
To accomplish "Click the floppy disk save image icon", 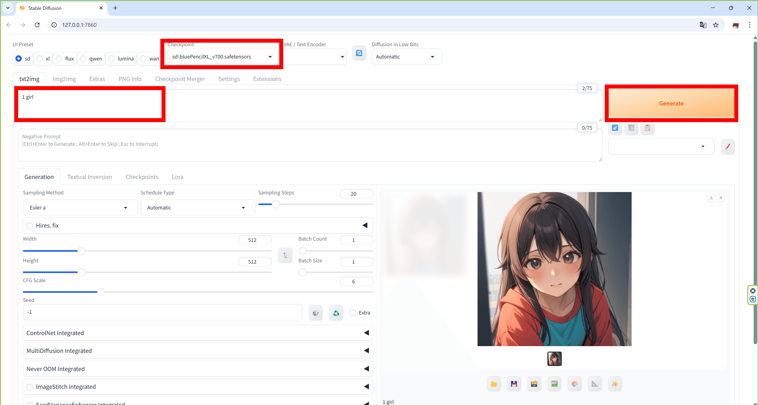I will [x=514, y=384].
